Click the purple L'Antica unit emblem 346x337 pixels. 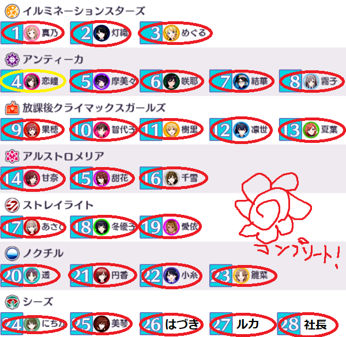[x=12, y=59]
